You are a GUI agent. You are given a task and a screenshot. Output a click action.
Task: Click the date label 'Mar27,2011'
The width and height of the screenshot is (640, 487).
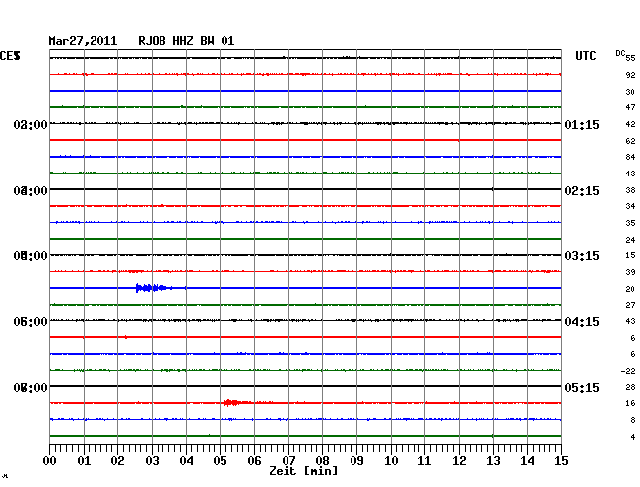(83, 41)
